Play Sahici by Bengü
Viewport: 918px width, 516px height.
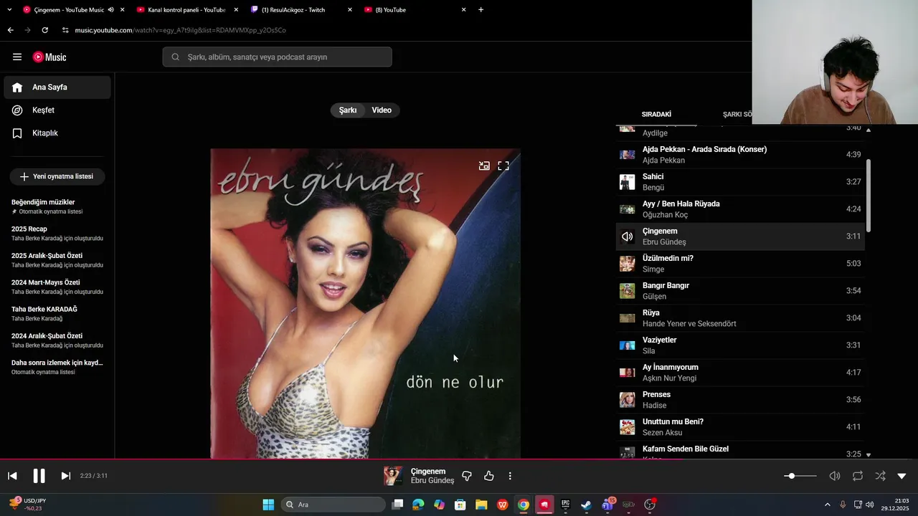[740, 182]
